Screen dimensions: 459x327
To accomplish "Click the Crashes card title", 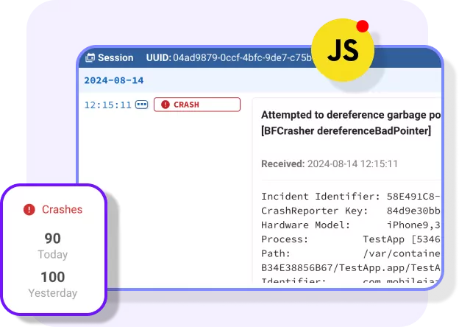I will [x=62, y=209].
